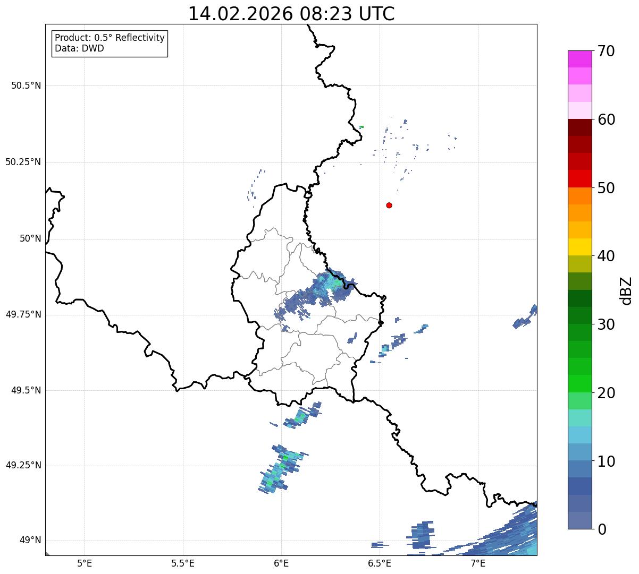Click the plot title "14.02.2026 08:23 UTC"
The width and height of the screenshot is (639, 574).
click(x=291, y=14)
